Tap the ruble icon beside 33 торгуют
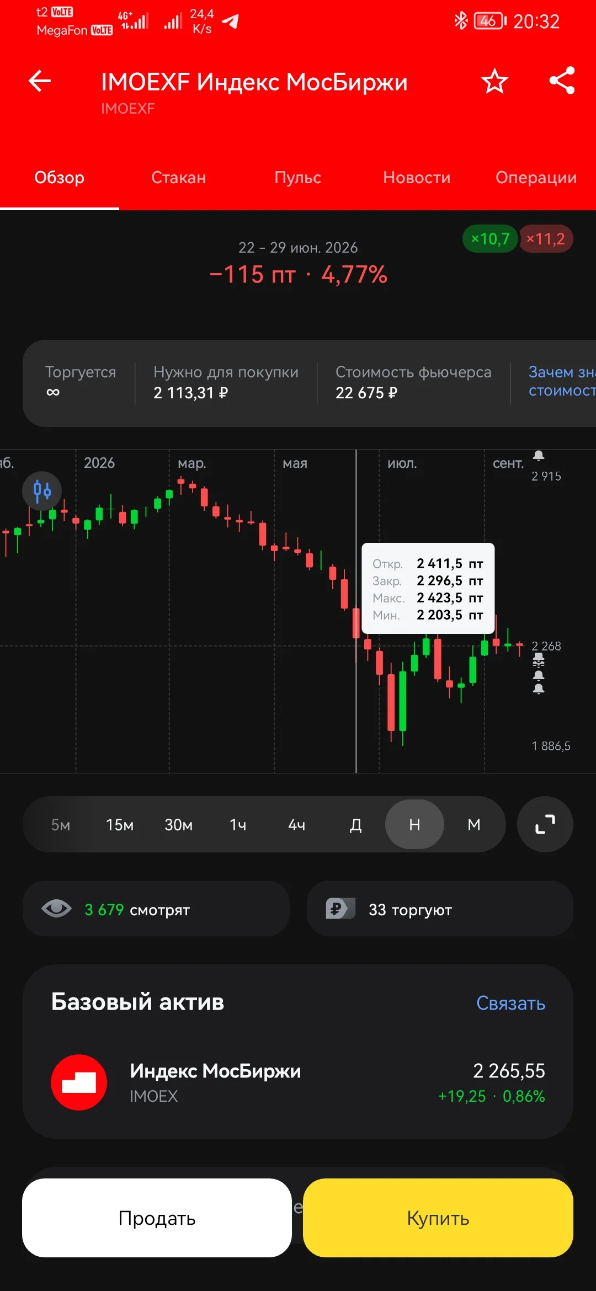596x1291 pixels. coord(340,909)
